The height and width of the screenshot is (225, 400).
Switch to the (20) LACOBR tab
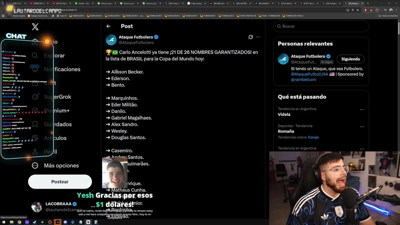click(241, 3)
